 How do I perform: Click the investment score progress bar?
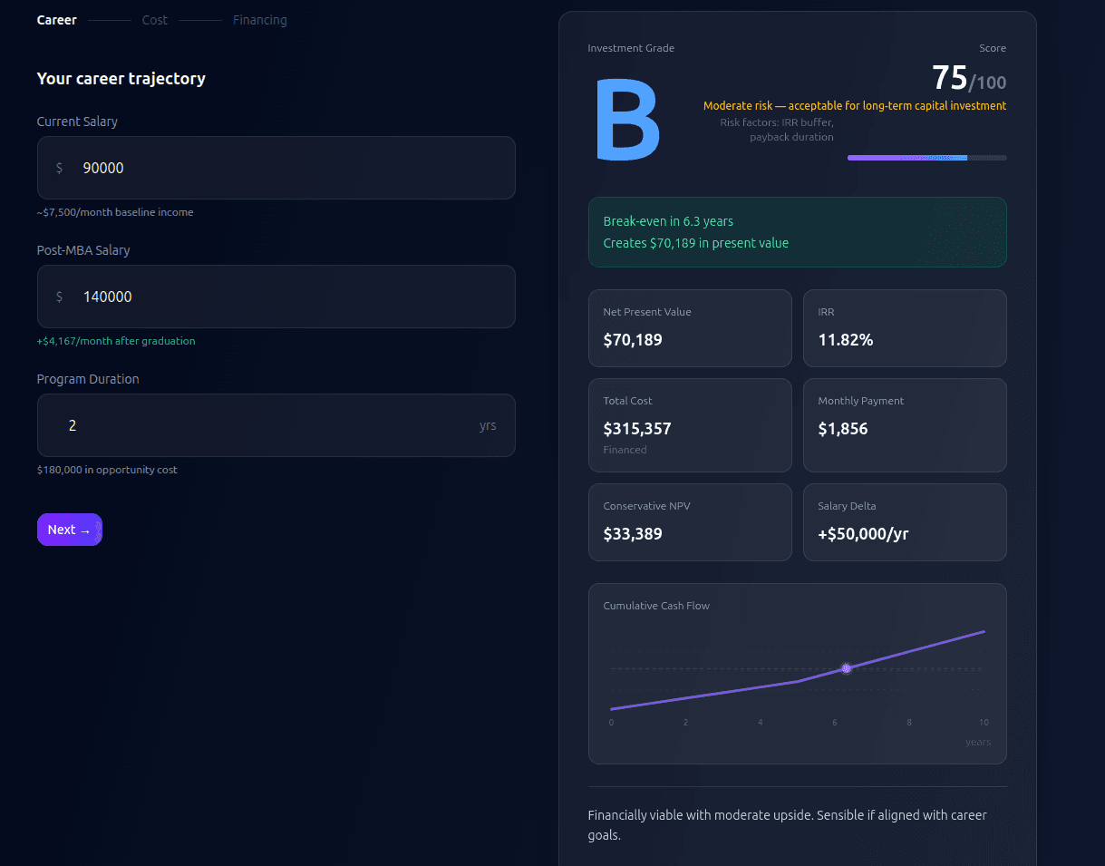pos(926,157)
